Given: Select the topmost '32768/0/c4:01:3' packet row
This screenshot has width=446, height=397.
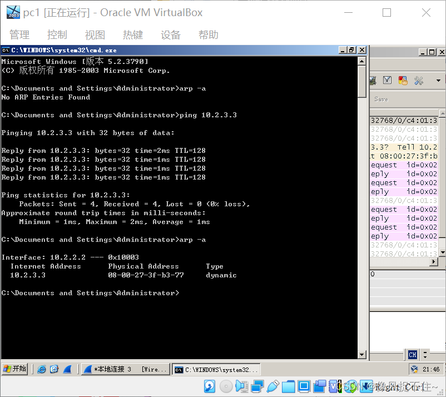Looking at the screenshot, I should tap(404, 121).
